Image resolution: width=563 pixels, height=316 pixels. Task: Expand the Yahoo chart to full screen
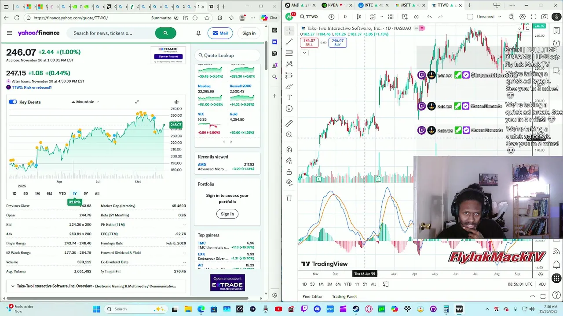(137, 102)
